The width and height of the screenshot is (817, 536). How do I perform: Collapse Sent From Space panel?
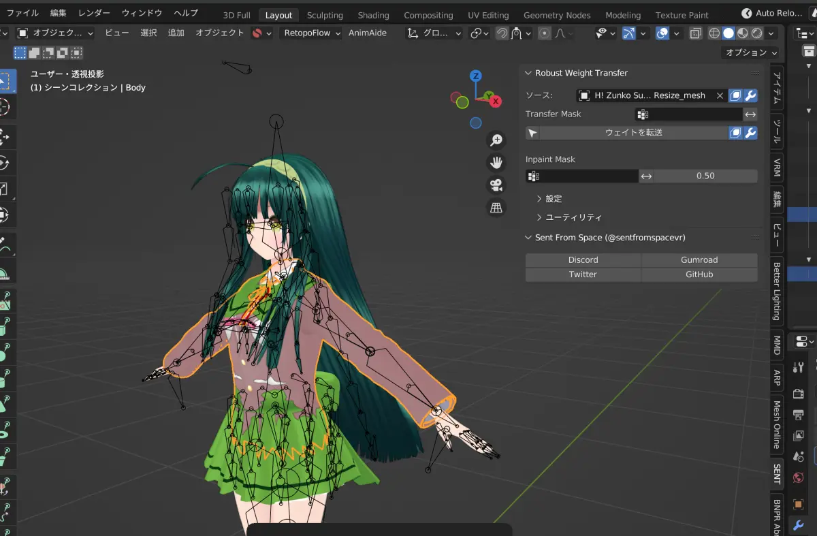528,238
